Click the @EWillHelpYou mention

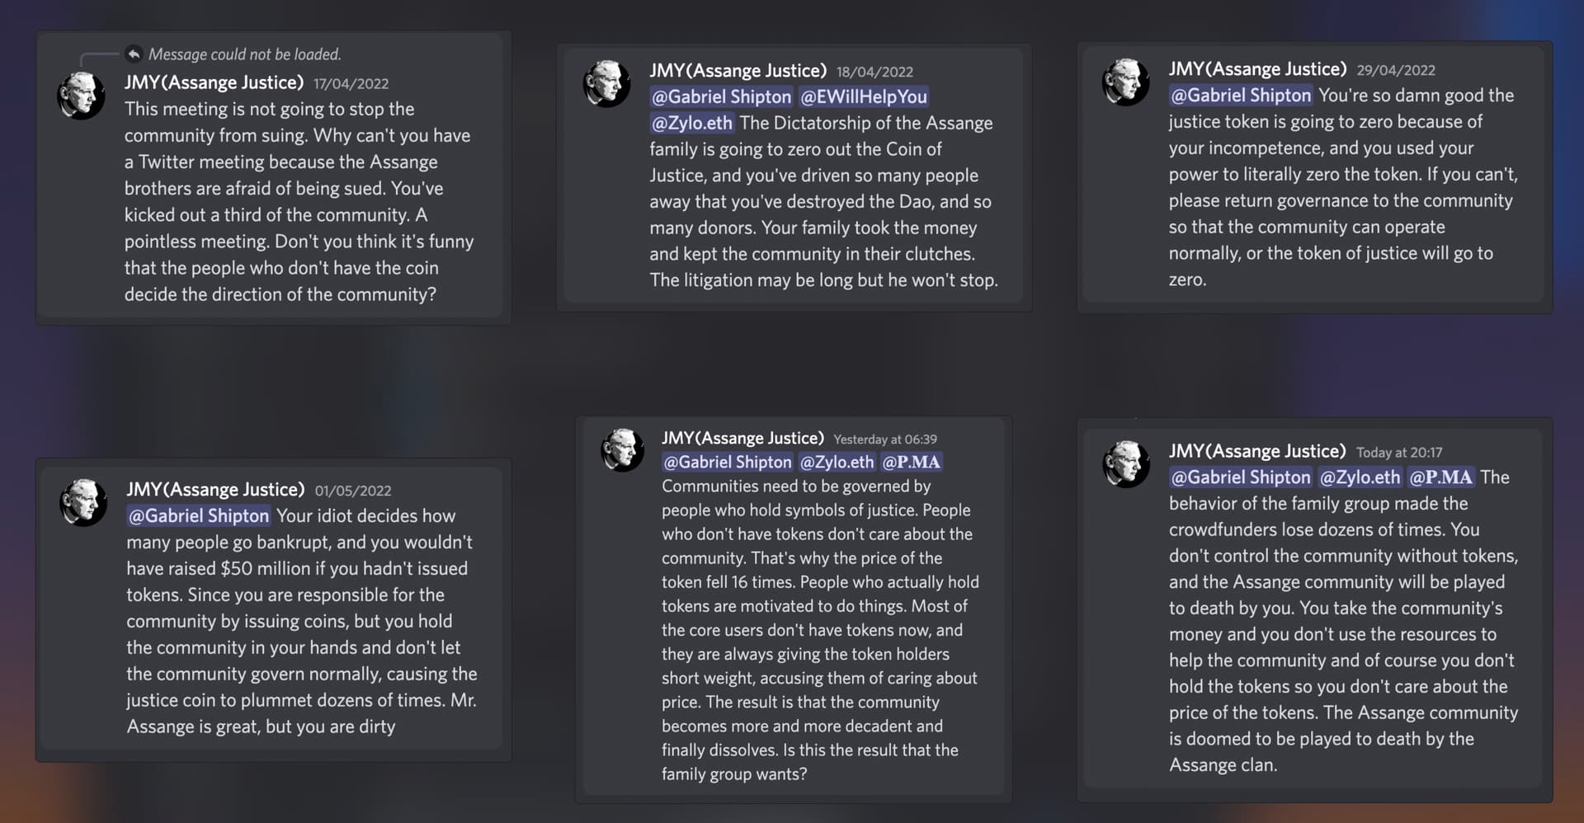(x=863, y=97)
